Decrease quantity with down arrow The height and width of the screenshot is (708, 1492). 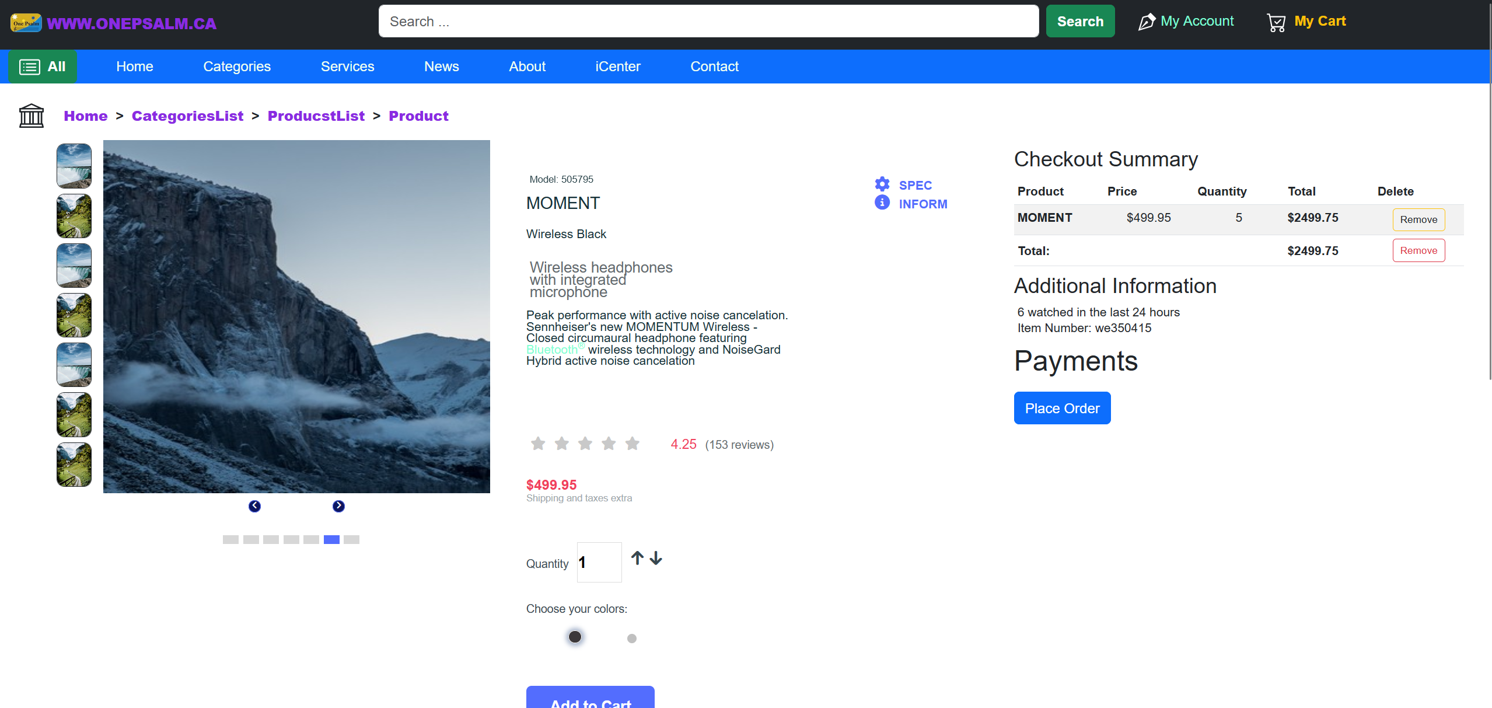pyautogui.click(x=656, y=559)
